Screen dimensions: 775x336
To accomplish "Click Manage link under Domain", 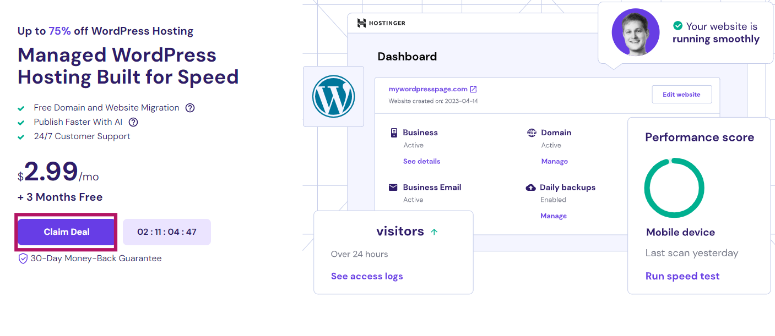I will (x=554, y=161).
